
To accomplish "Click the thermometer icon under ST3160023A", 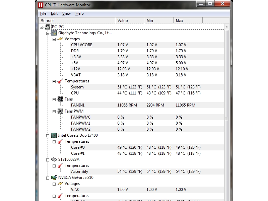I will click(60, 165).
